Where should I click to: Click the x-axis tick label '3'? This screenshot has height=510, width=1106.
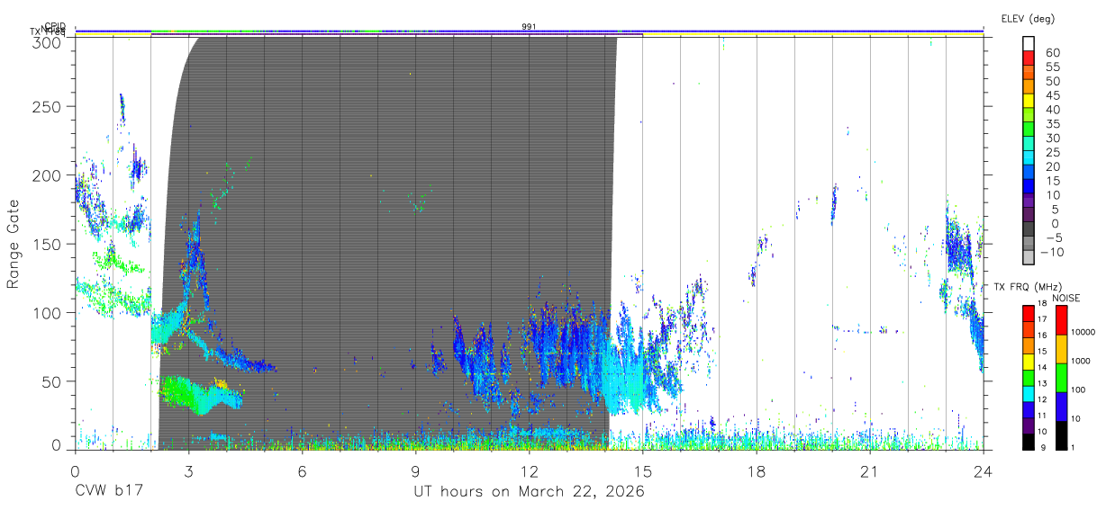pyautogui.click(x=188, y=471)
